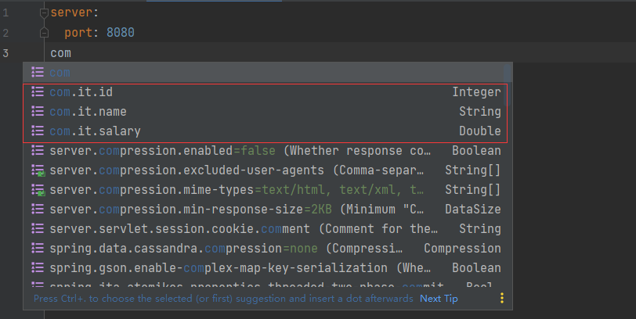Click the Ctrl+. tip text in popup footer
Screen dimensions: 636x319
[x=223, y=299]
